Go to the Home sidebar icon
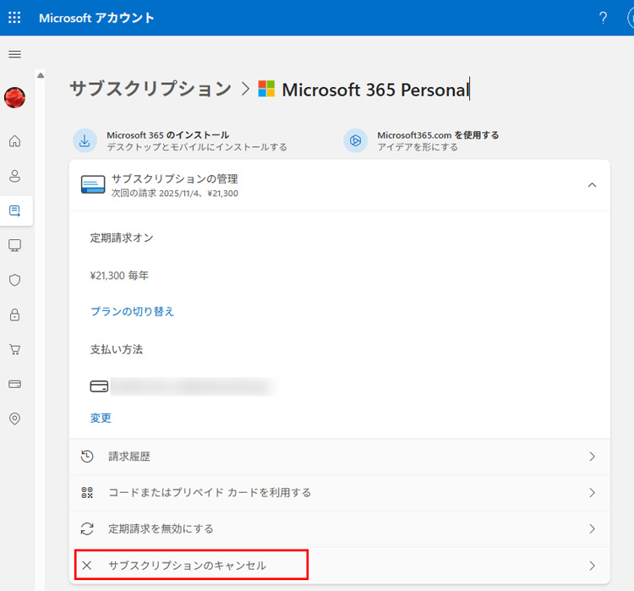 tap(15, 141)
